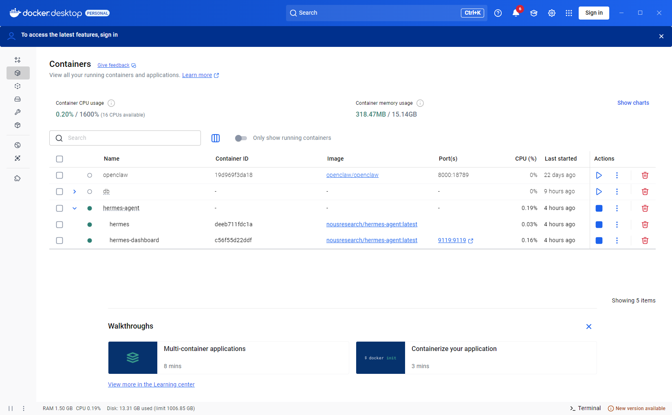The height and width of the screenshot is (415, 672).
Task: Open the 9119:9119 port link
Action: pos(452,241)
